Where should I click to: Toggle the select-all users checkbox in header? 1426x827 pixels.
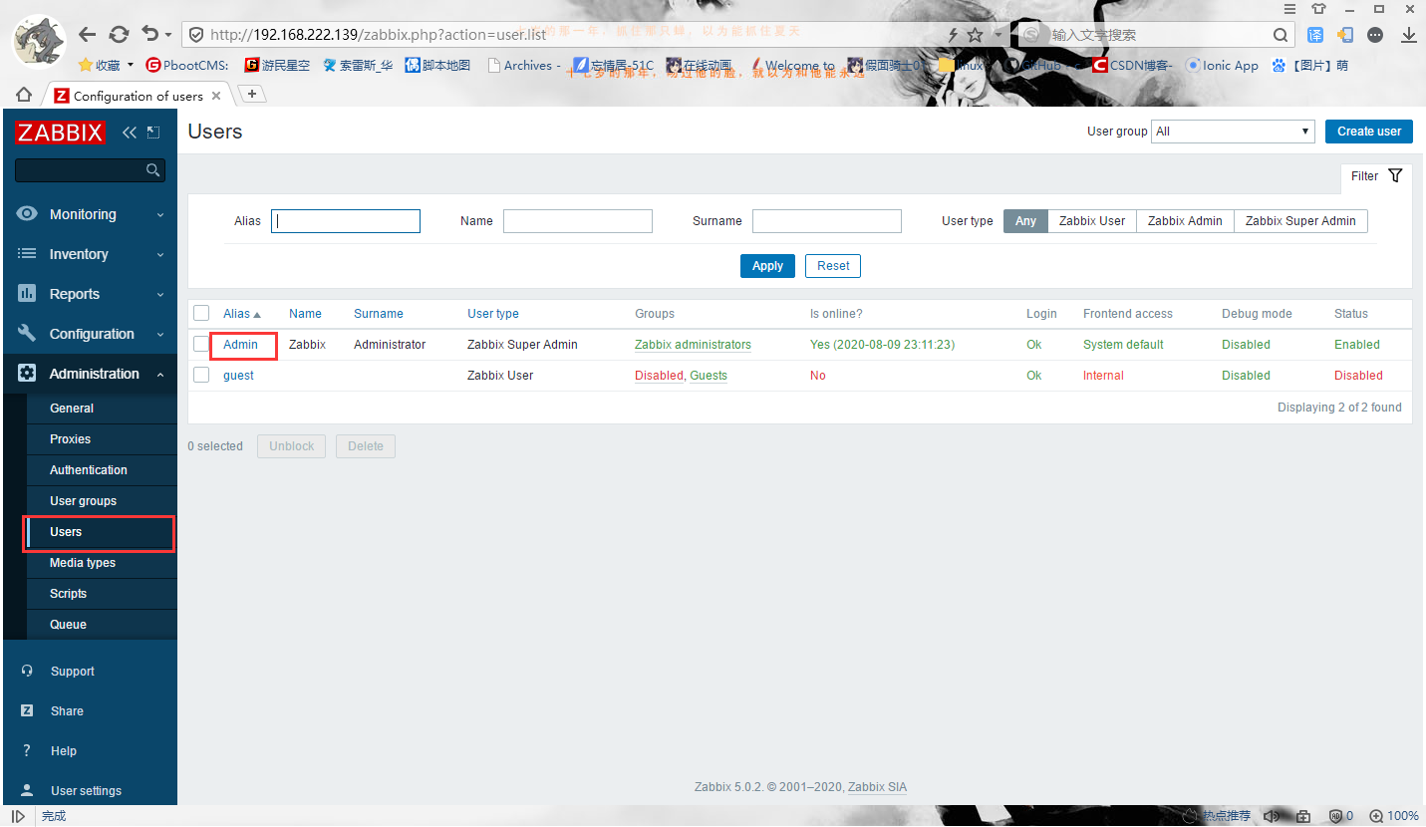pos(201,313)
